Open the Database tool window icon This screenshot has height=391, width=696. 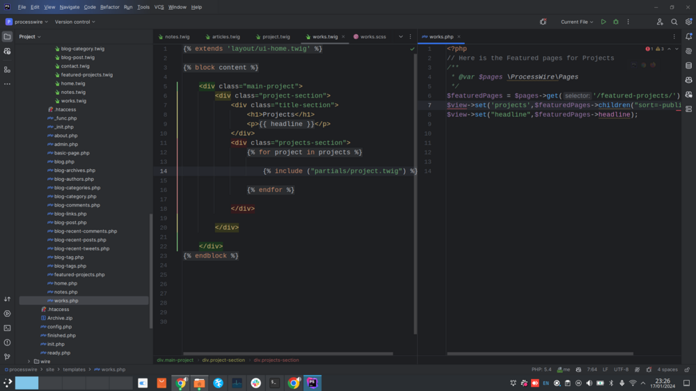(688, 65)
